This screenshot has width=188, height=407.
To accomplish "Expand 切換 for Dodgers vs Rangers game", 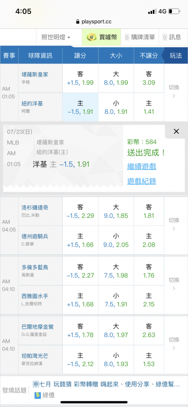I will click(x=174, y=224).
